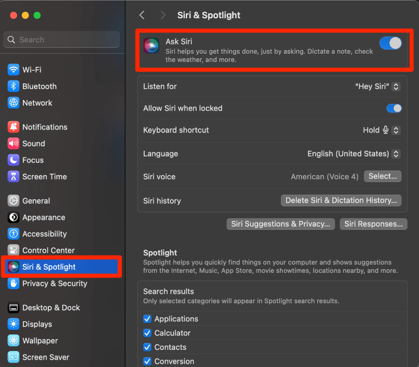Open the Focus moon icon

point(13,160)
